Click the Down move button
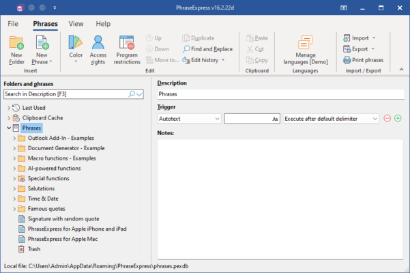The height and width of the screenshot is (273, 410). (158, 49)
